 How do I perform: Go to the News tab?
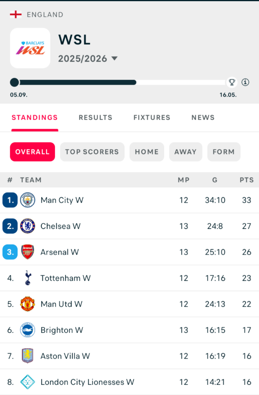(x=203, y=117)
